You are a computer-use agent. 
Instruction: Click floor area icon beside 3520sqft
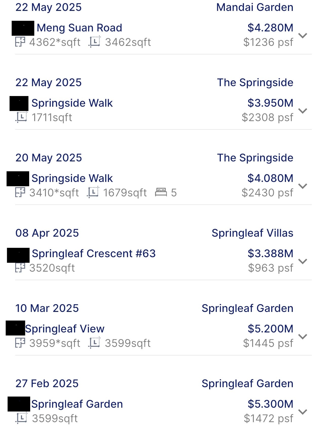point(20,268)
